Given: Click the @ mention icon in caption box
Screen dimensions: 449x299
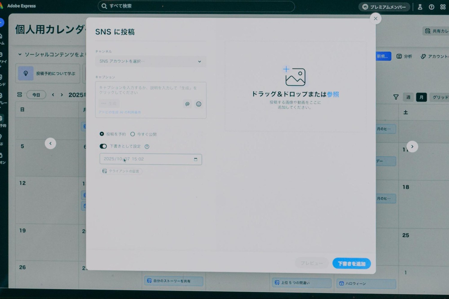Looking at the screenshot, I should 187,104.
